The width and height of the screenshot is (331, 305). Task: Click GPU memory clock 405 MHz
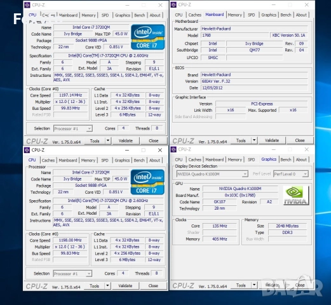pyautogui.click(x=220, y=239)
